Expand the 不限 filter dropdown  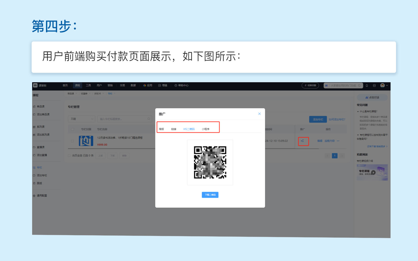coord(82,119)
